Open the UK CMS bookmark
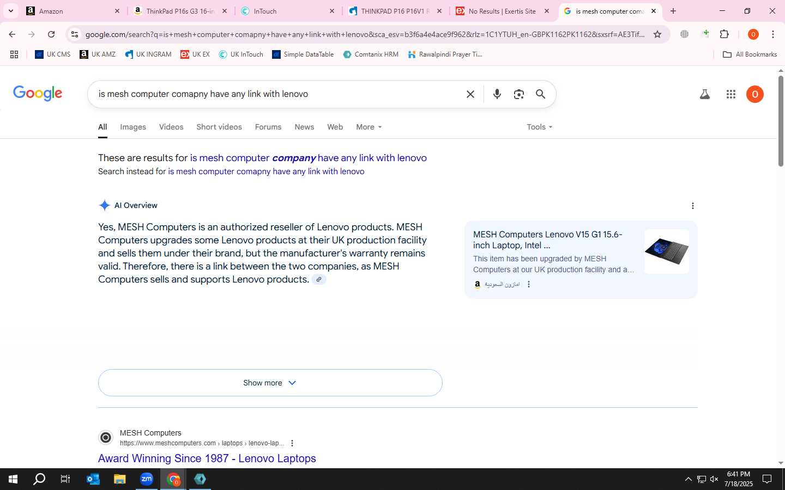 click(53, 54)
